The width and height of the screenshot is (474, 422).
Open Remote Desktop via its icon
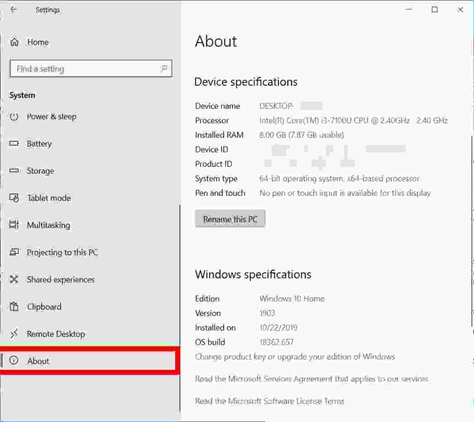[14, 334]
